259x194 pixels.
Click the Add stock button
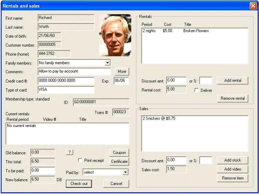232,160
